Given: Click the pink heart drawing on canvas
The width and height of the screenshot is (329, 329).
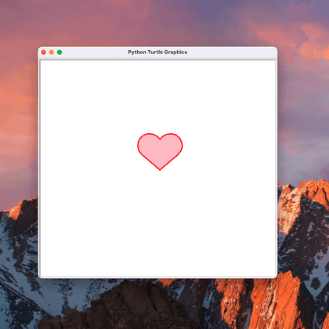Looking at the screenshot, I should coord(160,151).
